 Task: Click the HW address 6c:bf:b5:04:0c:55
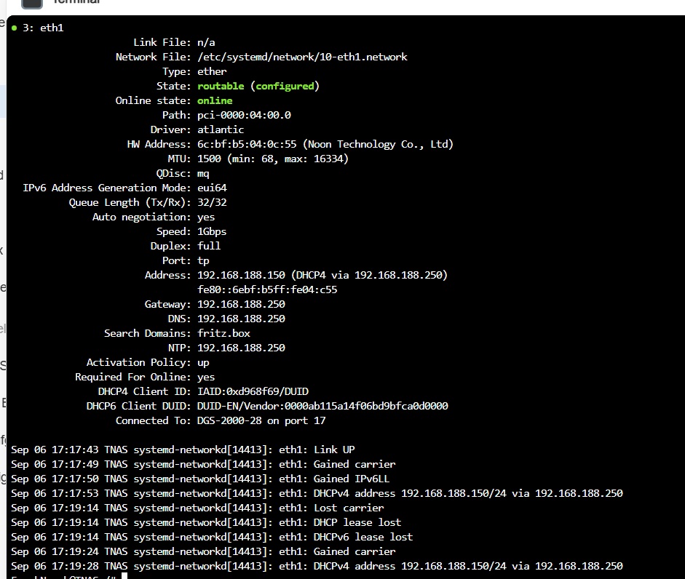point(247,145)
